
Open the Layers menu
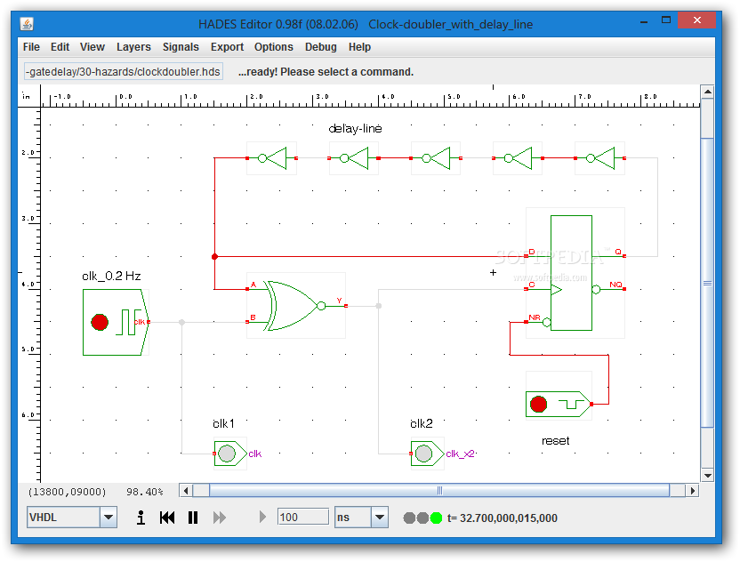click(133, 47)
